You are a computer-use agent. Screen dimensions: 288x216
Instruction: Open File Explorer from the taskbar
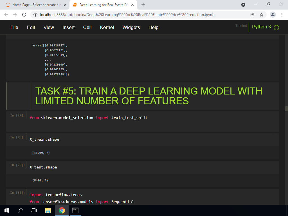point(48,210)
